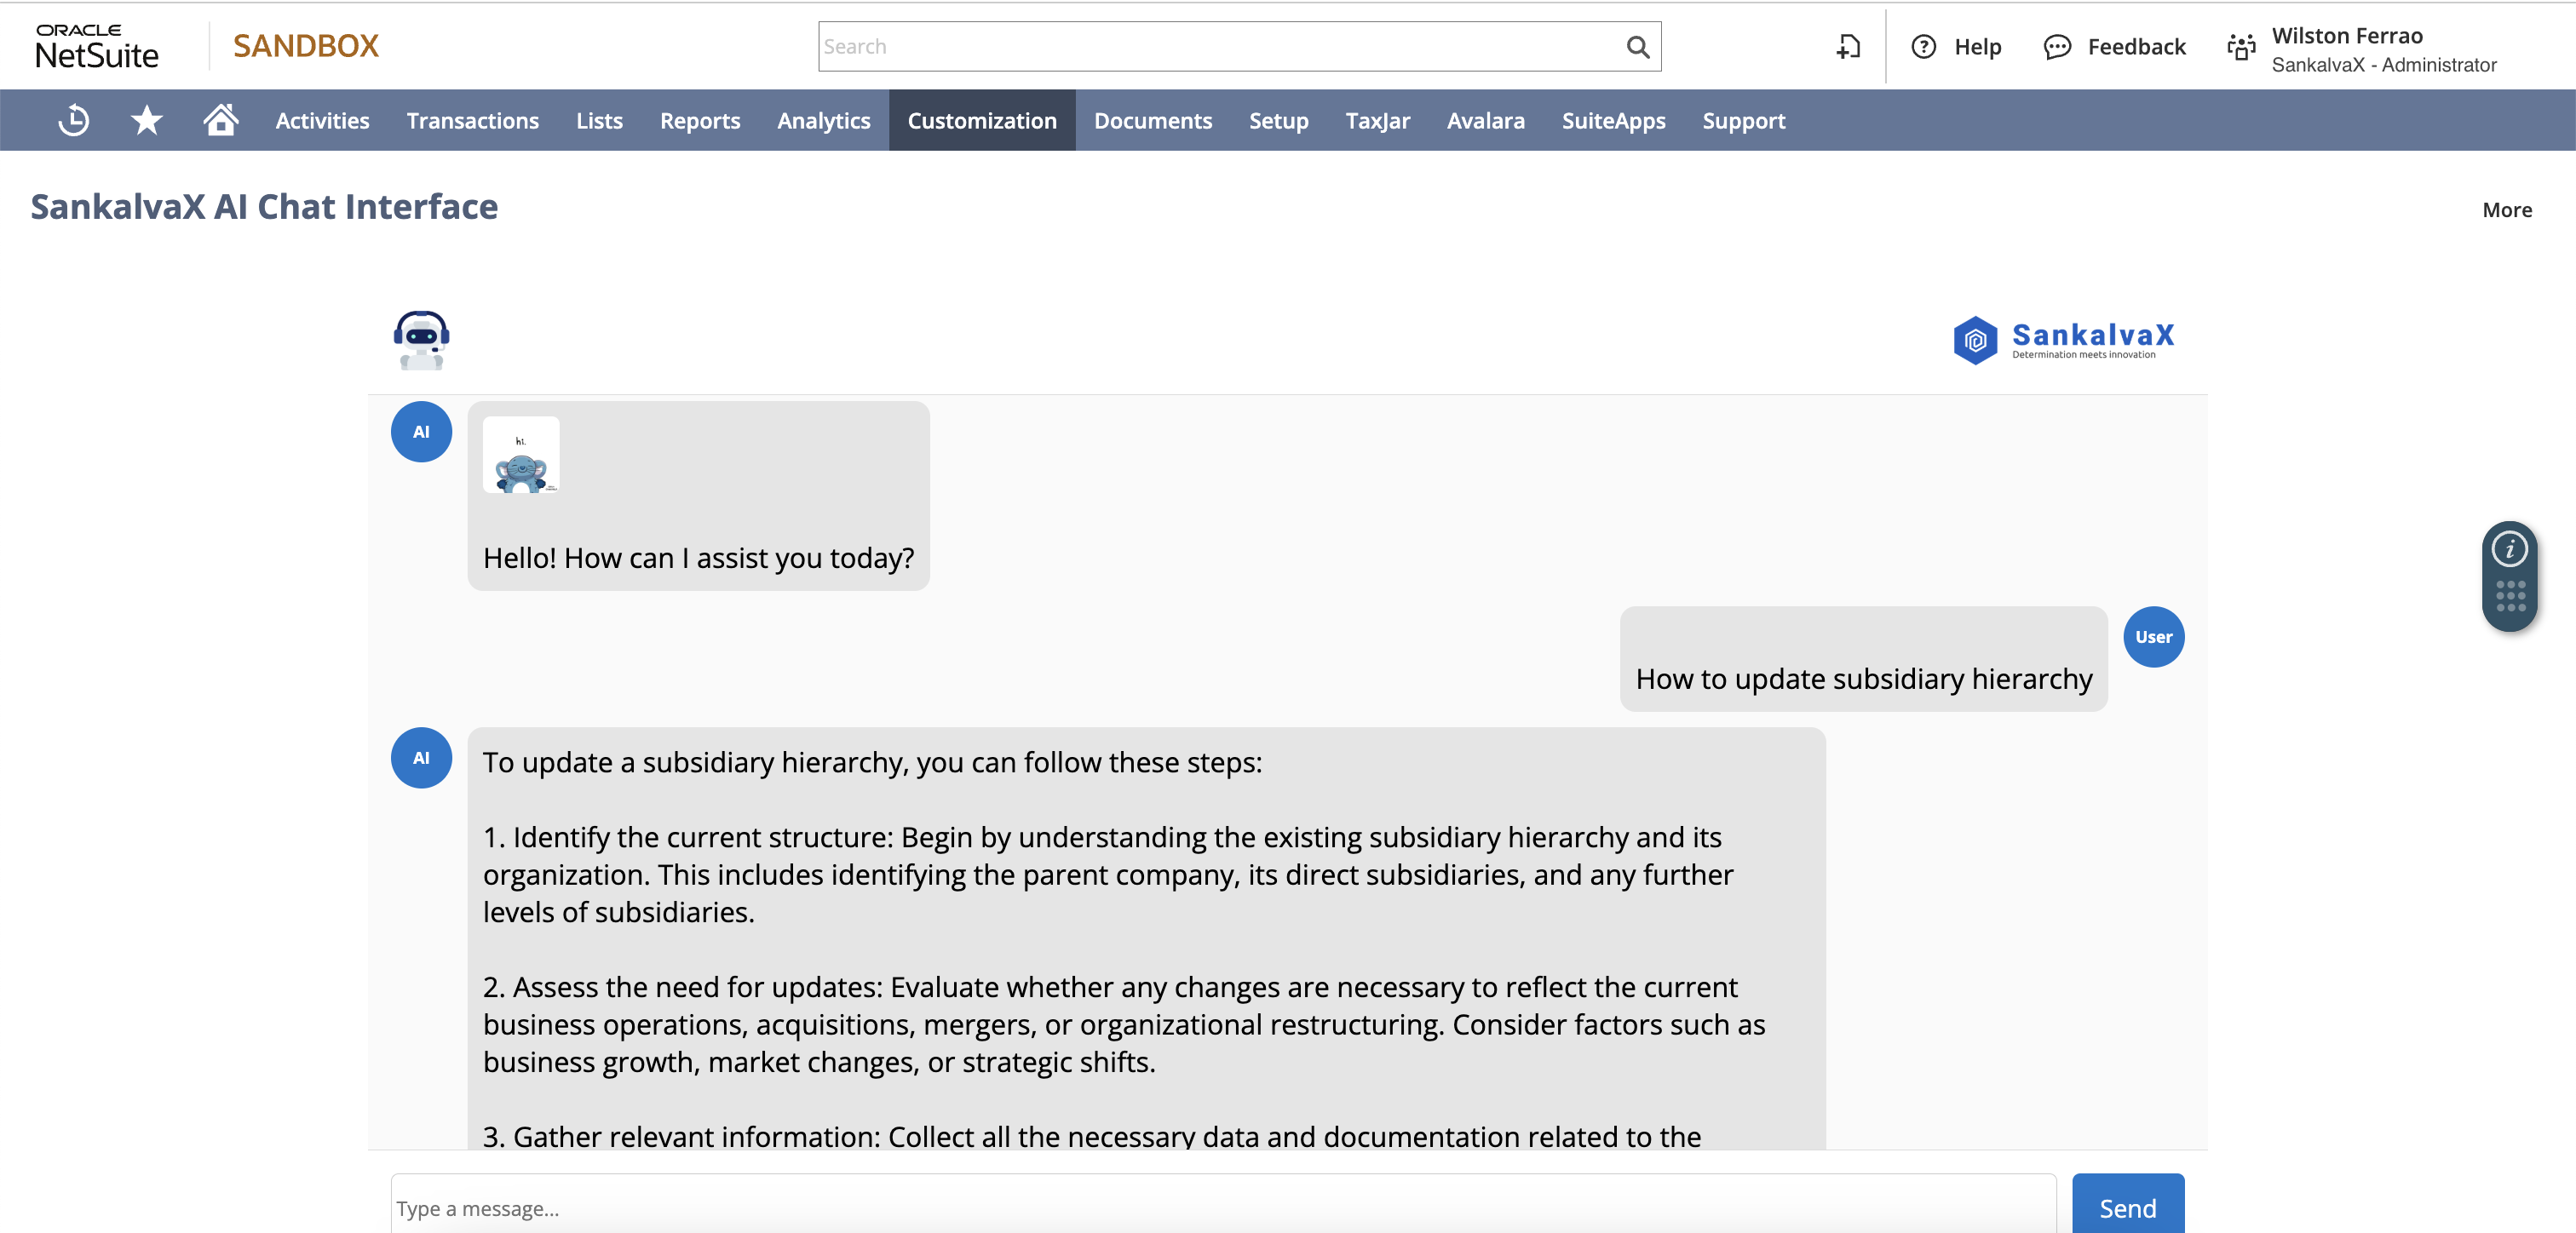
Task: Click the 'How to update subsidiary hierarchy' message
Action: (1864, 679)
